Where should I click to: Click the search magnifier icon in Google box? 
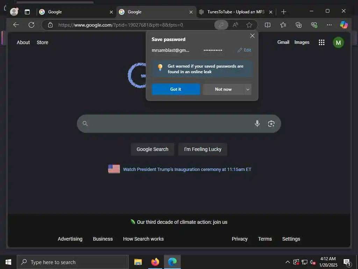click(85, 124)
